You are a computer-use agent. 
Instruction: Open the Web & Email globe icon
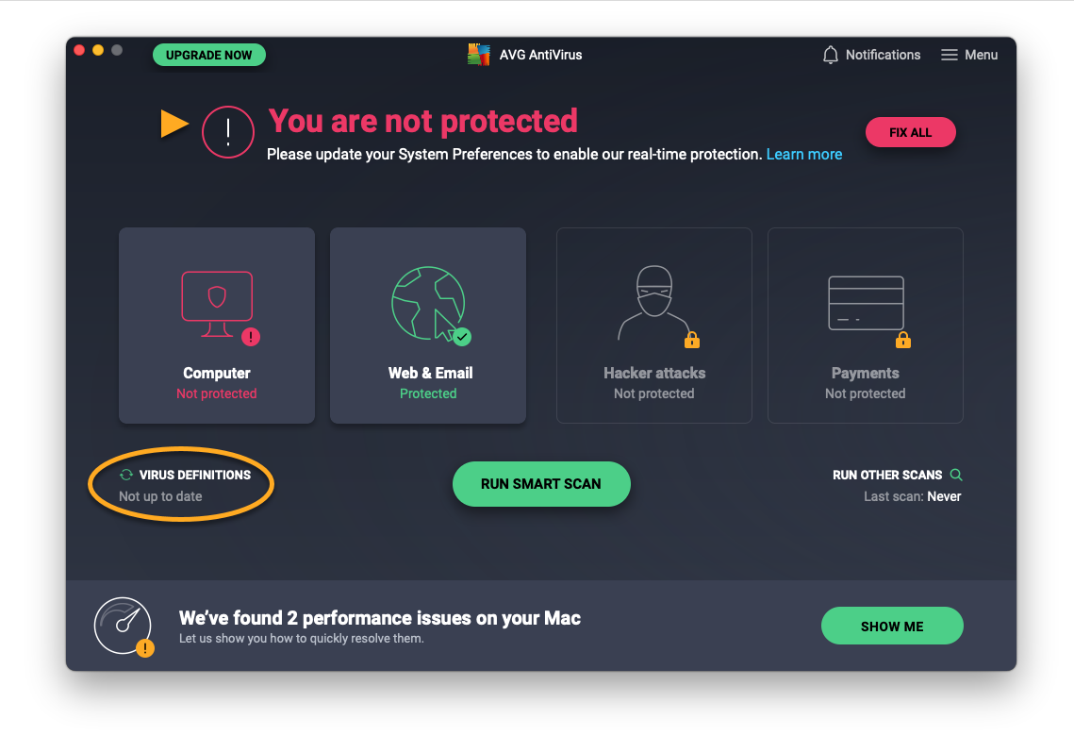point(428,302)
